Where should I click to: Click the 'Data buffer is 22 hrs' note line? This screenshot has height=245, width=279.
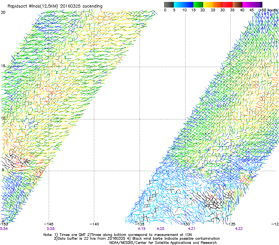(x=136, y=239)
